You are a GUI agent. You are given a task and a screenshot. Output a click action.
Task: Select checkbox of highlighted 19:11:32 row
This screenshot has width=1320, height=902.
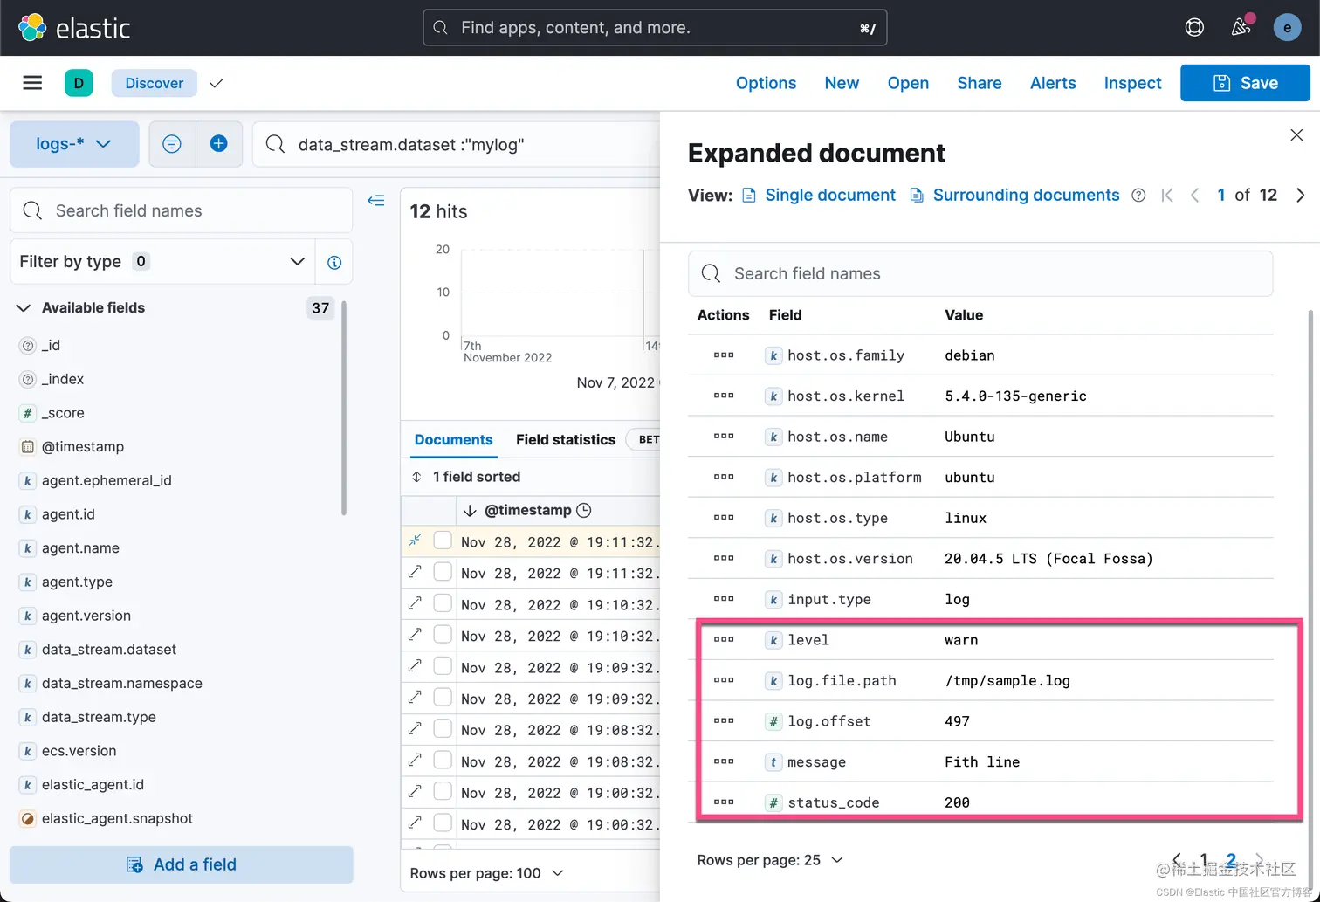click(443, 541)
